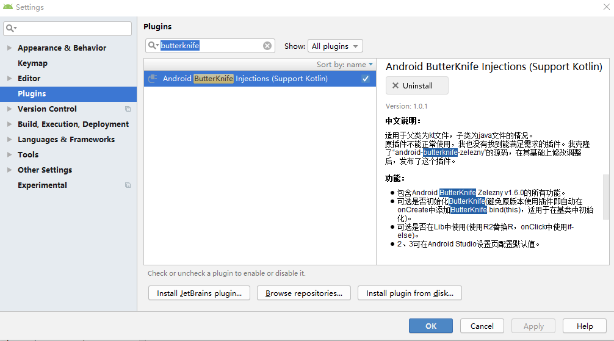Confirm settings with the OK button
The width and height of the screenshot is (614, 341).
pyautogui.click(x=431, y=326)
